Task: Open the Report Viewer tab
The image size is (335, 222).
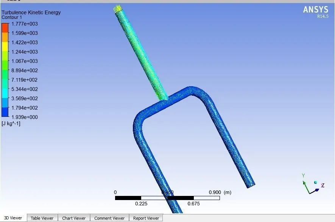Action: [x=146, y=218]
